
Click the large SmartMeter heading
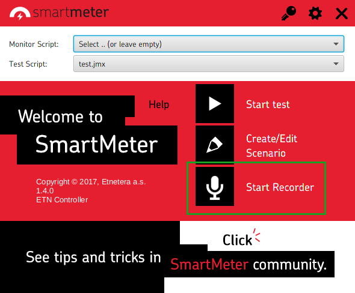96,144
